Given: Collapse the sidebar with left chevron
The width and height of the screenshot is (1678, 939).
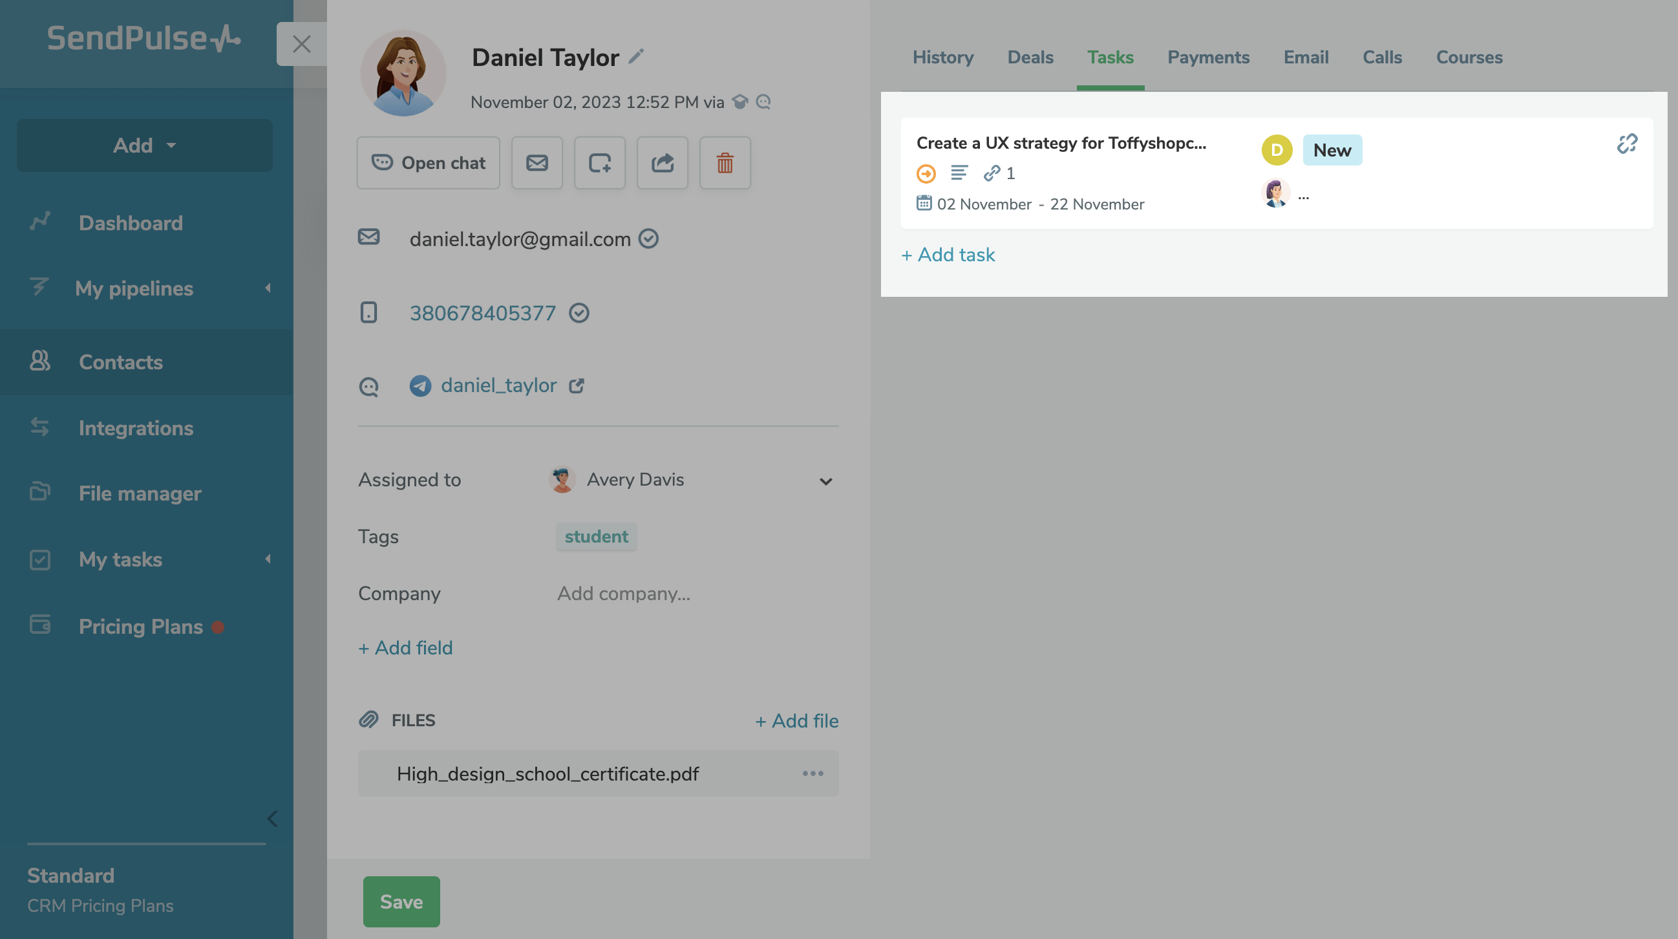Looking at the screenshot, I should 272,819.
